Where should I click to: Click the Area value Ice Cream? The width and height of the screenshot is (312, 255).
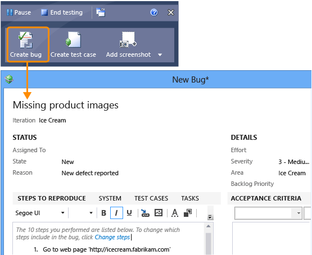coord(292,173)
